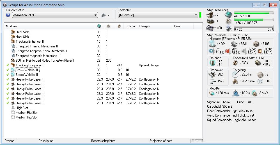Image resolution: width=280 pixels, height=145 pixels.
Task: Toggle the Tracking Computer II active checkmark
Action: point(8,65)
